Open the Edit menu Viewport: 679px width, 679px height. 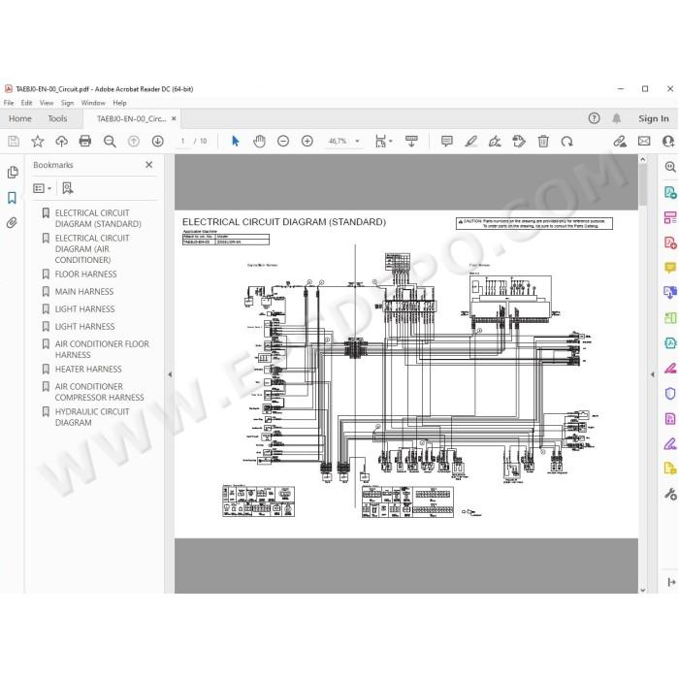26,103
